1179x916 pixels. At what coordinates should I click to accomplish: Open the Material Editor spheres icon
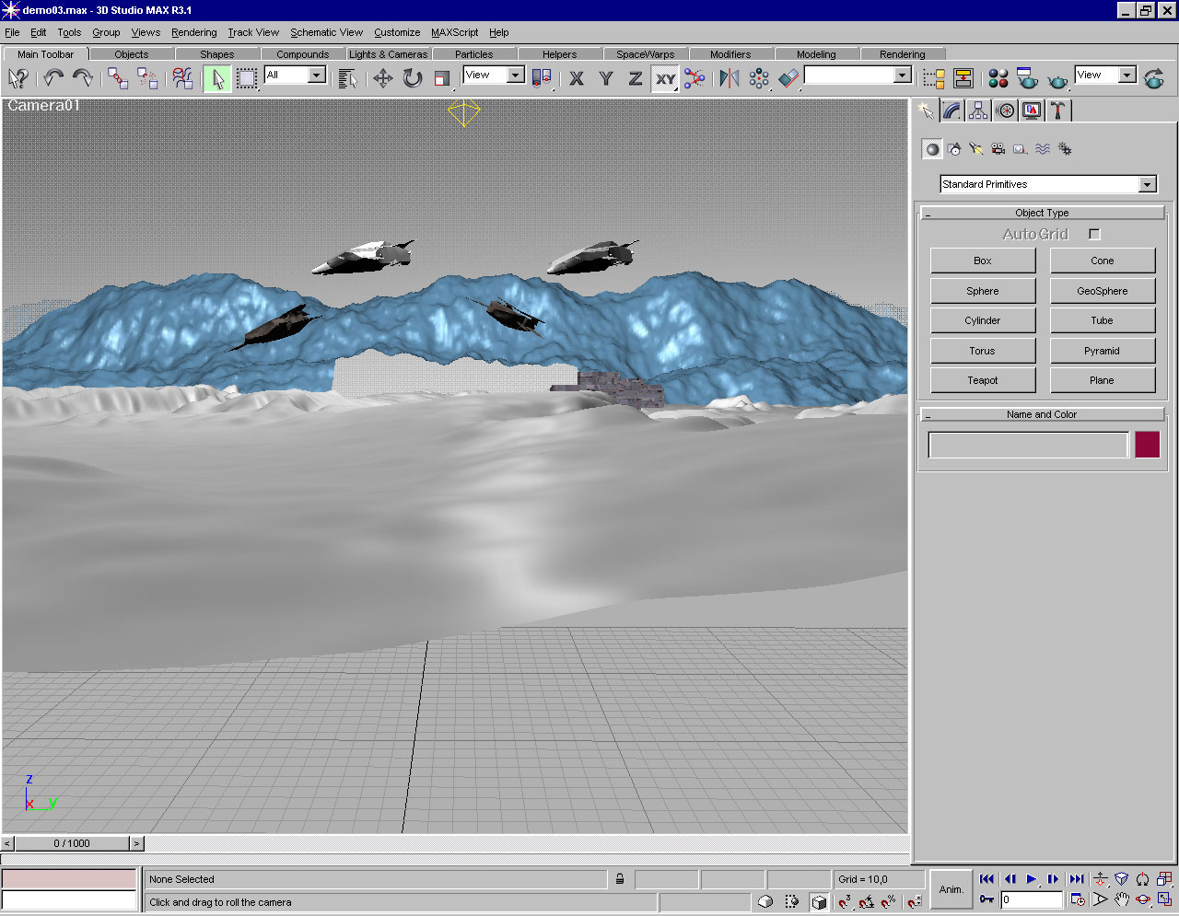tap(998, 78)
